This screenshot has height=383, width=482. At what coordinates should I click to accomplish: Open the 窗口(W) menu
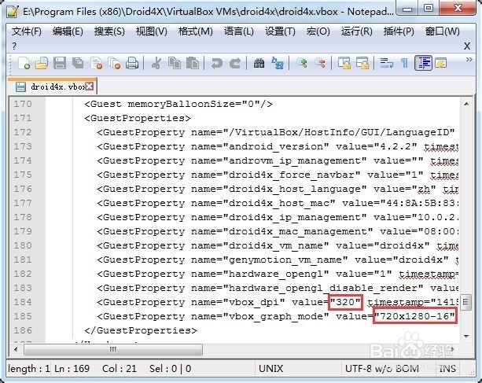[443, 31]
